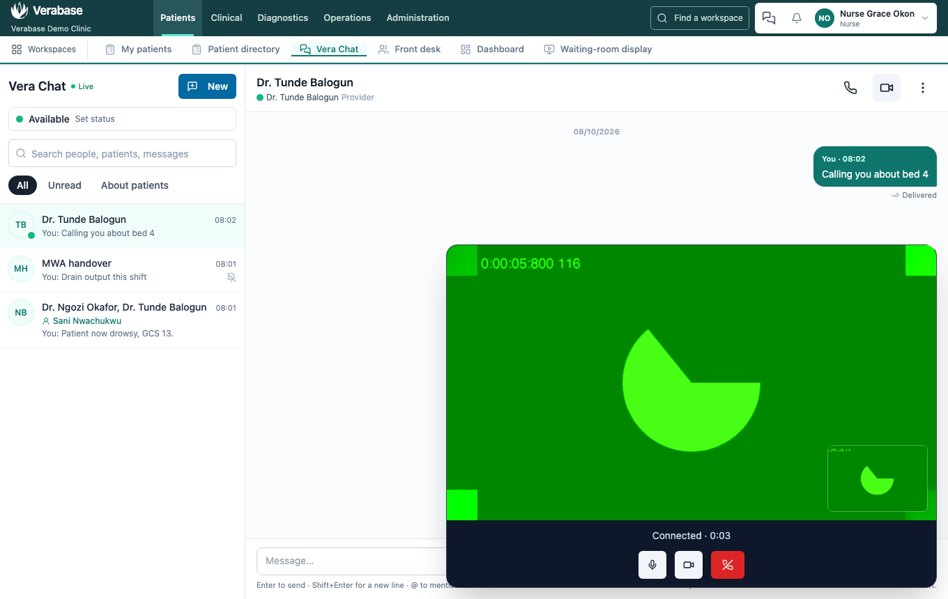Image resolution: width=948 pixels, height=599 pixels.
Task: Focus the Search people, patients, messages field
Action: (122, 153)
